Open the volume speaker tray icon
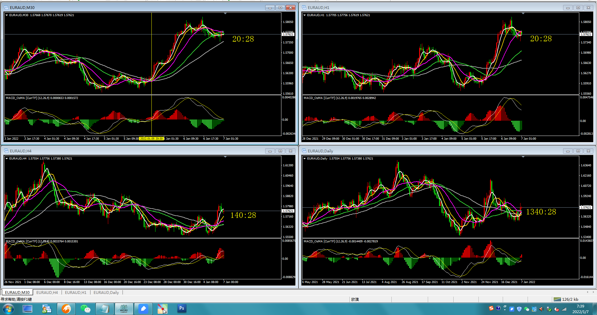 pyautogui.click(x=541, y=309)
